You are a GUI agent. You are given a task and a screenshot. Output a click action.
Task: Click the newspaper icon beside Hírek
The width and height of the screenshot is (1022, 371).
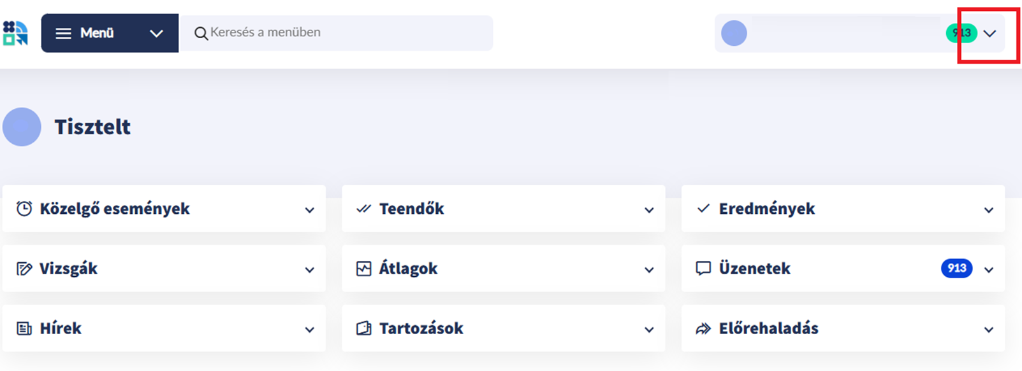pyautogui.click(x=24, y=328)
